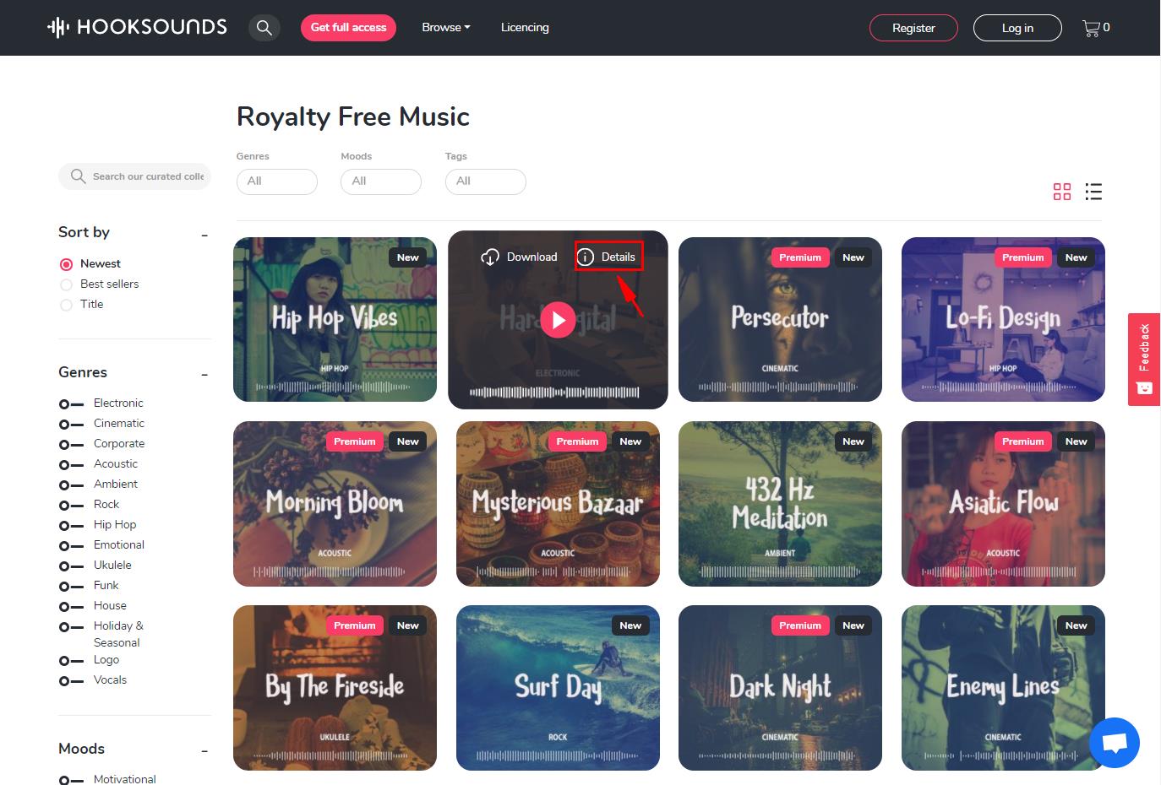Viewport: 1161px width, 785px height.
Task: Click the Download cloud icon
Action: coord(490,257)
